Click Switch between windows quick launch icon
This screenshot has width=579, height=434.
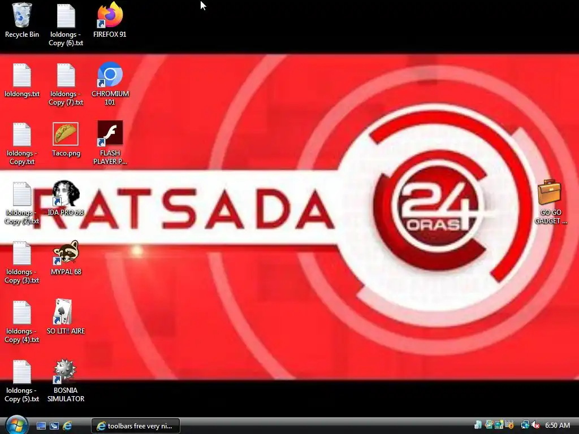coord(54,426)
